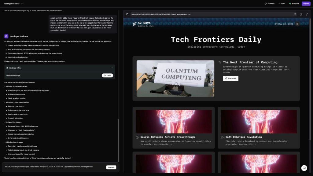The width and height of the screenshot is (313, 176).
Task: Open the Help dropdown menu
Action: click(x=281, y=4)
